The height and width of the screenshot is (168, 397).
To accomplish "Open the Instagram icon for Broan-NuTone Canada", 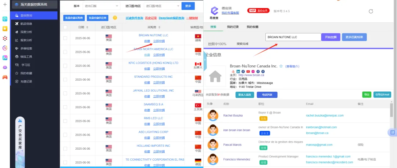I will click(x=253, y=72).
